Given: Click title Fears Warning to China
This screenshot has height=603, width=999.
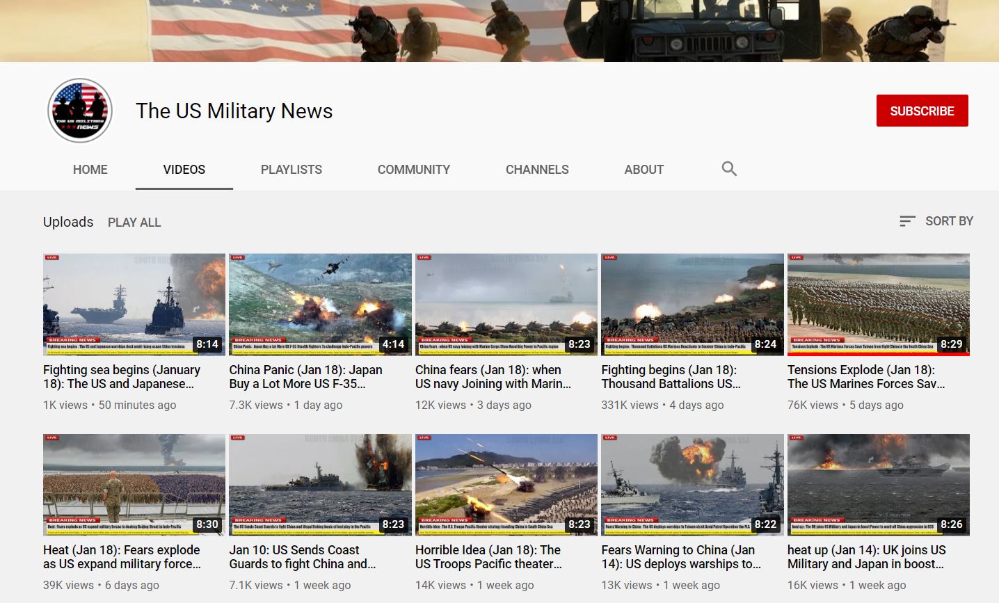Looking at the screenshot, I should [x=682, y=557].
